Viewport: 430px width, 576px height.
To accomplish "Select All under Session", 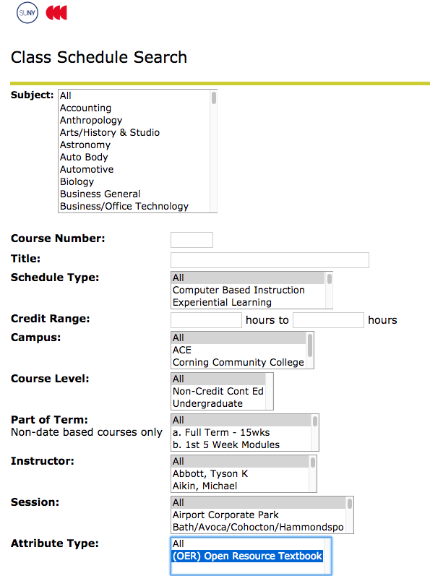I will click(x=259, y=502).
